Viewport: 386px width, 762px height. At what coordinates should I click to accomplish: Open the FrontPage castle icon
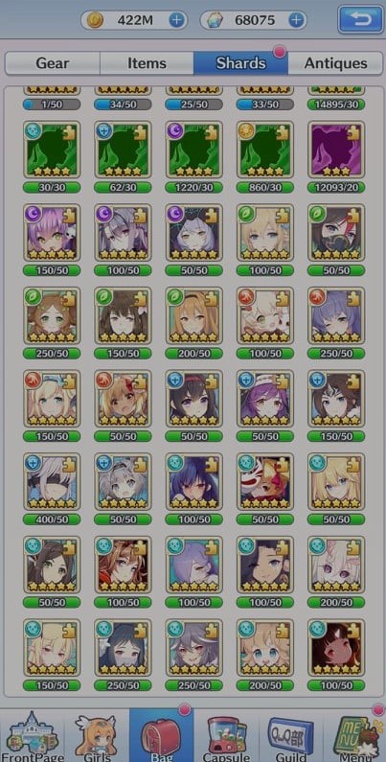(x=32, y=736)
